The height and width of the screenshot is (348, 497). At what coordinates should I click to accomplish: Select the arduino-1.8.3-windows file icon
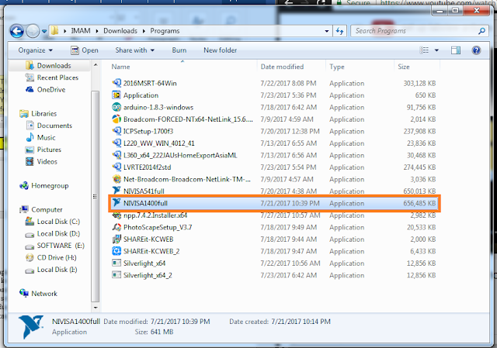tap(116, 107)
